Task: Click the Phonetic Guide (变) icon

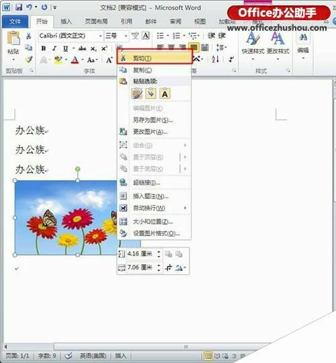Action: [x=135, y=36]
